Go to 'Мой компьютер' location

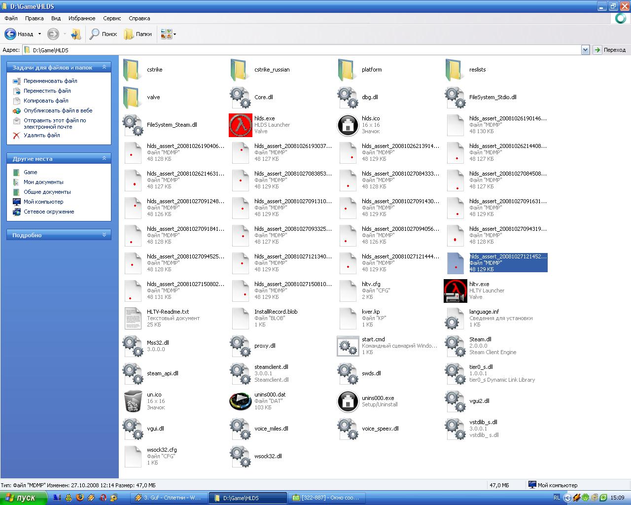43,202
